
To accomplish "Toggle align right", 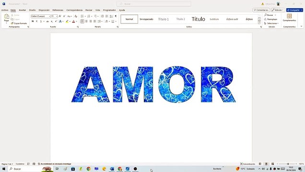I will (x=91, y=21).
